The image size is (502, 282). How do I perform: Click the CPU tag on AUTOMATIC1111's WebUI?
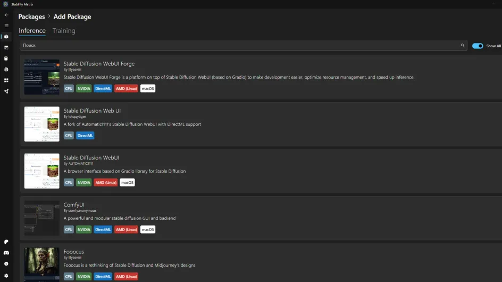(69, 183)
